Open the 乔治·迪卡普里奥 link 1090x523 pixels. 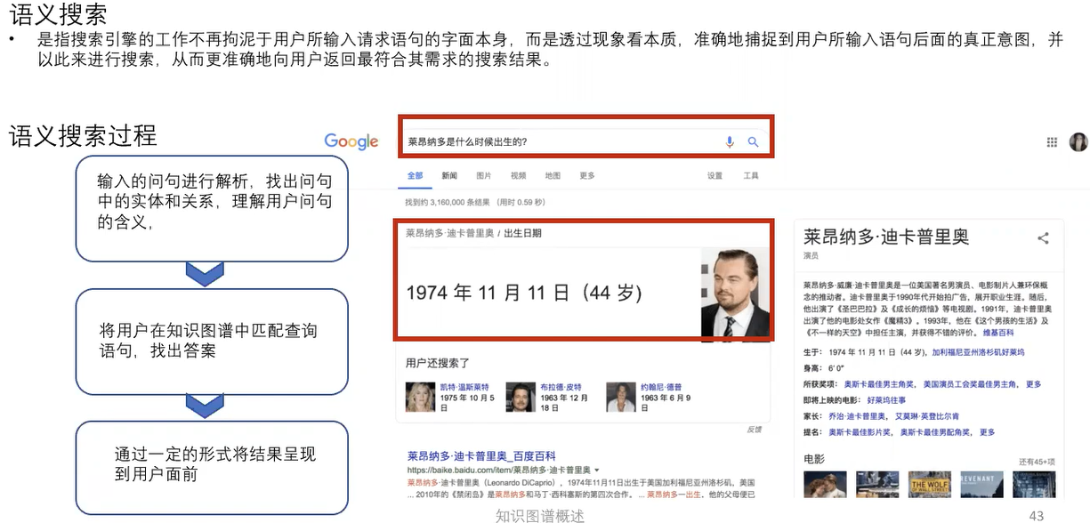point(858,416)
